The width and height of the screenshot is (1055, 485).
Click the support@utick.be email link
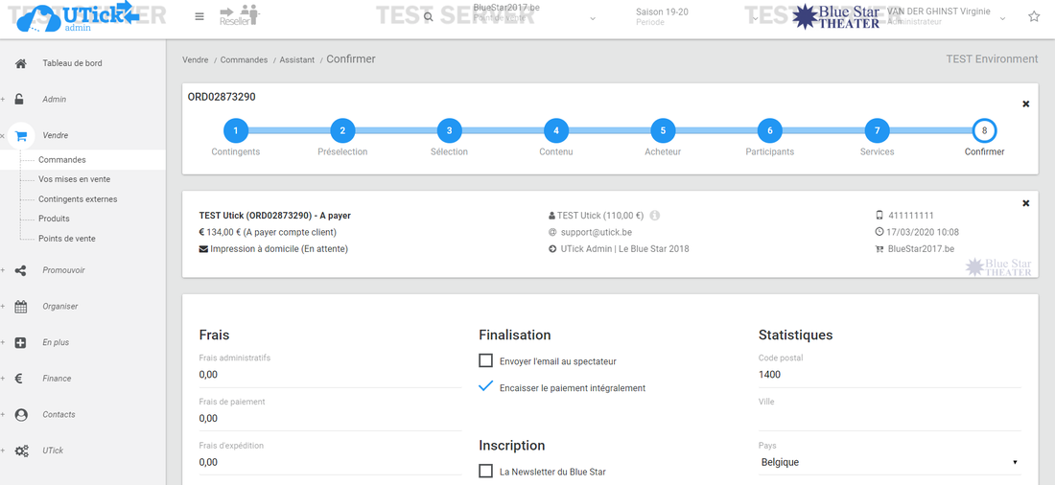[596, 232]
